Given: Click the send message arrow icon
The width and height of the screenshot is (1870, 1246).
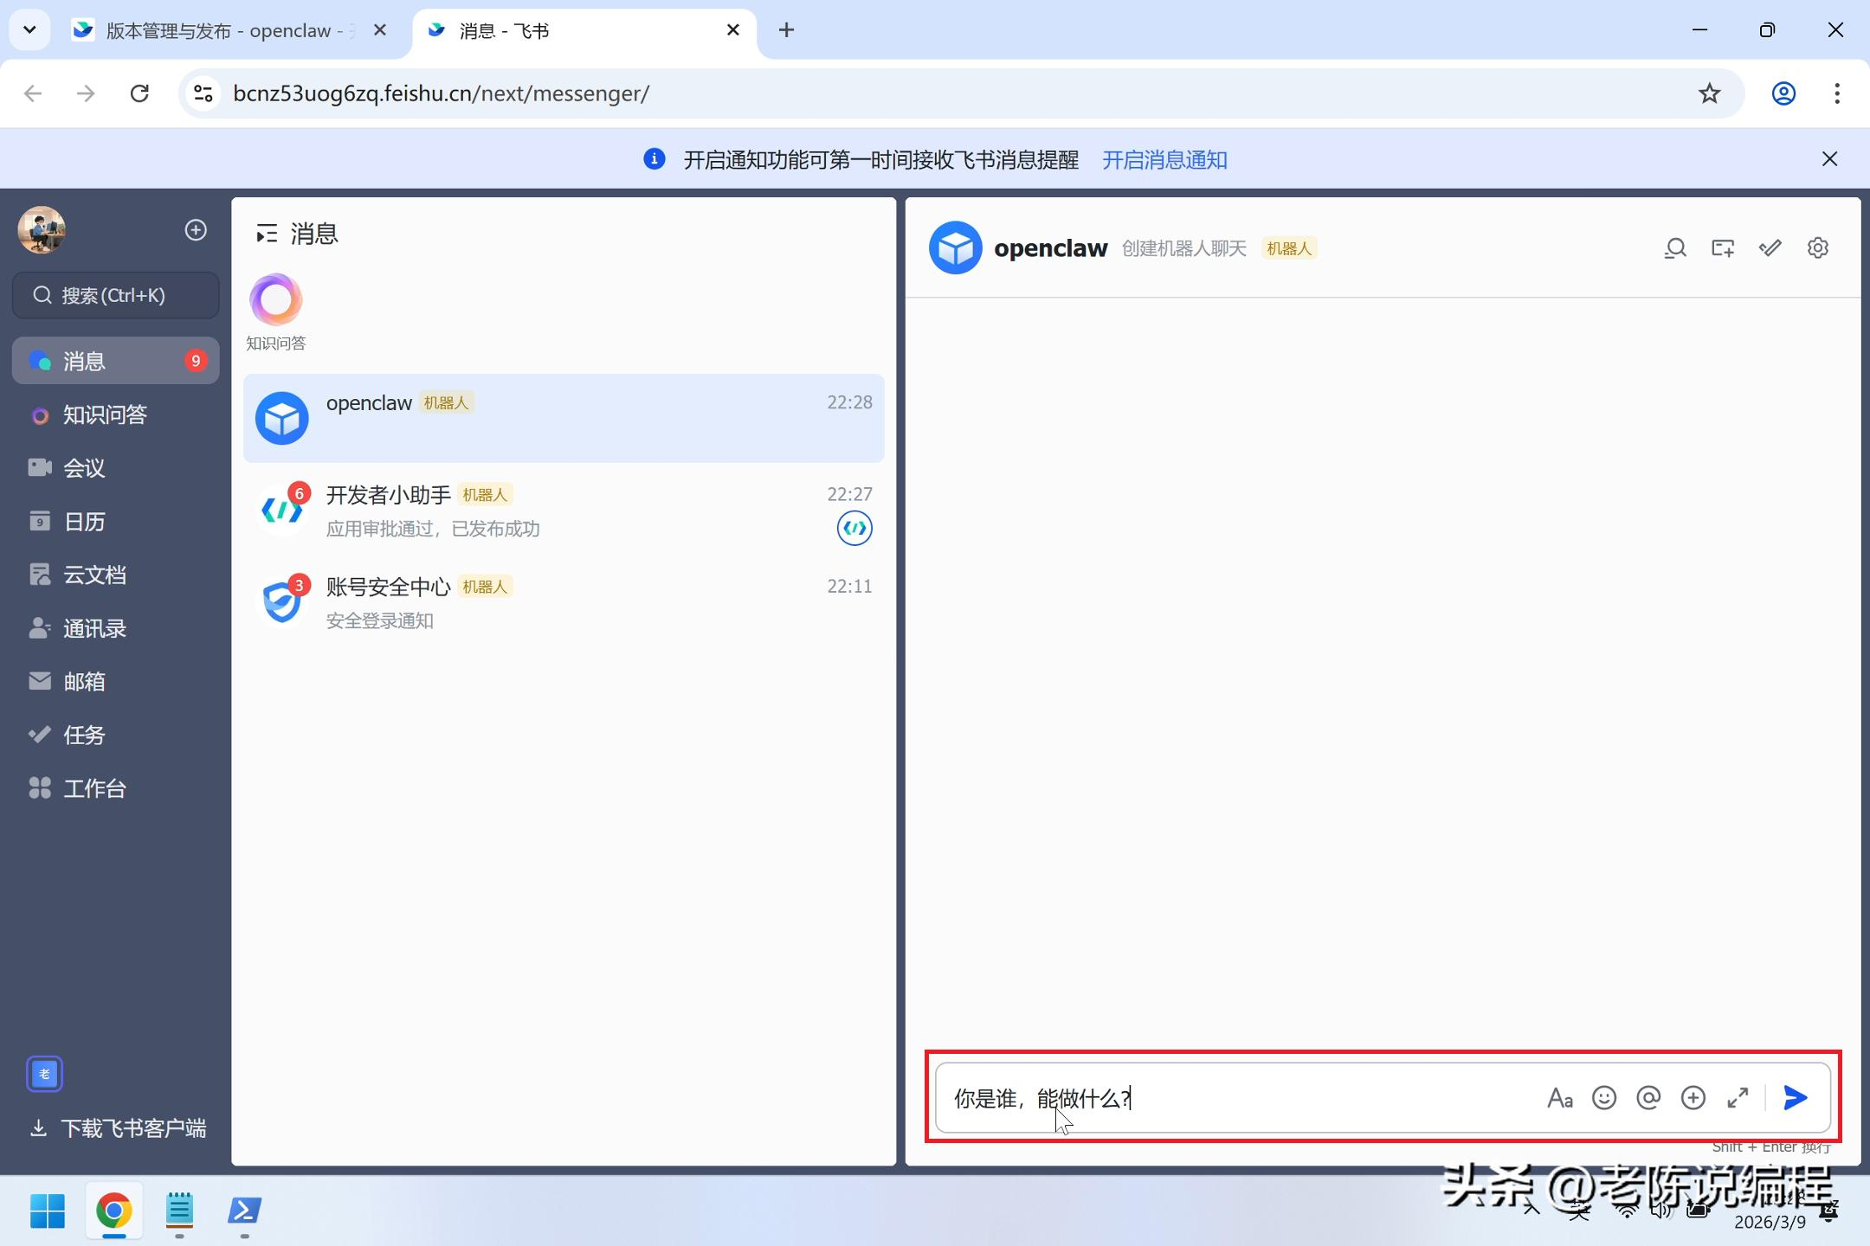Looking at the screenshot, I should point(1796,1098).
